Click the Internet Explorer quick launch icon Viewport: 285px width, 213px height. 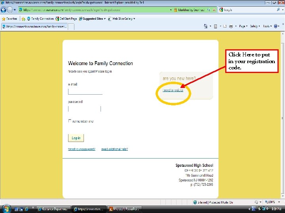(x=27, y=209)
